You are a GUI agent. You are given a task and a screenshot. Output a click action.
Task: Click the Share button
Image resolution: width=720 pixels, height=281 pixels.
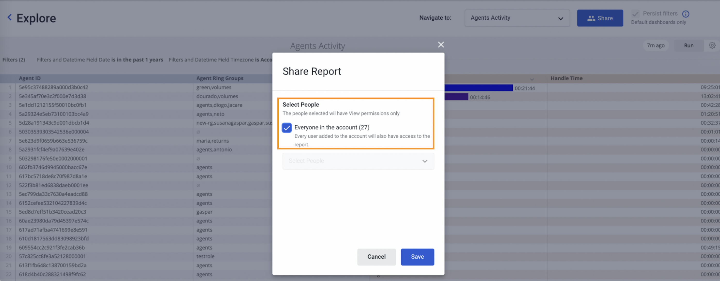tap(600, 18)
